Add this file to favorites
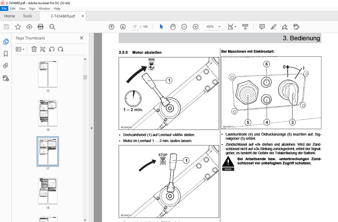Viewport: 338px width, 222px height. click(17, 27)
